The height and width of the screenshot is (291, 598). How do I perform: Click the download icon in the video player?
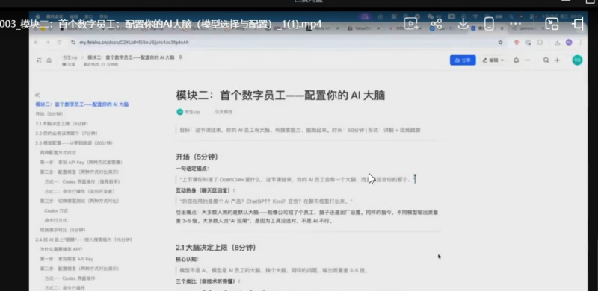point(463,24)
